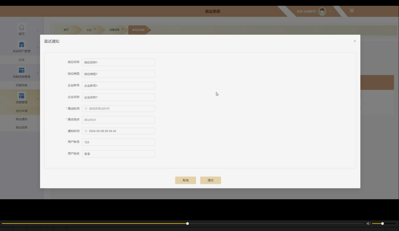Focus the 面试地点 input field
The width and height of the screenshot is (399, 231).
tap(118, 120)
